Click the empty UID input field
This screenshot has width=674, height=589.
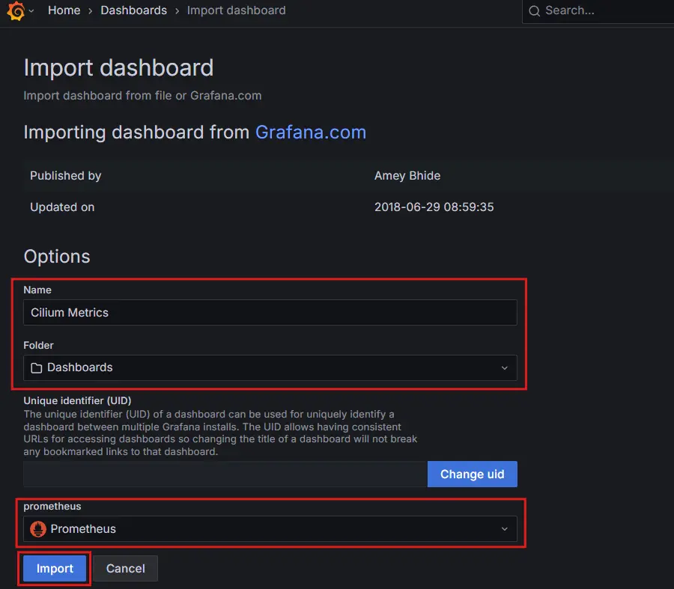click(225, 474)
